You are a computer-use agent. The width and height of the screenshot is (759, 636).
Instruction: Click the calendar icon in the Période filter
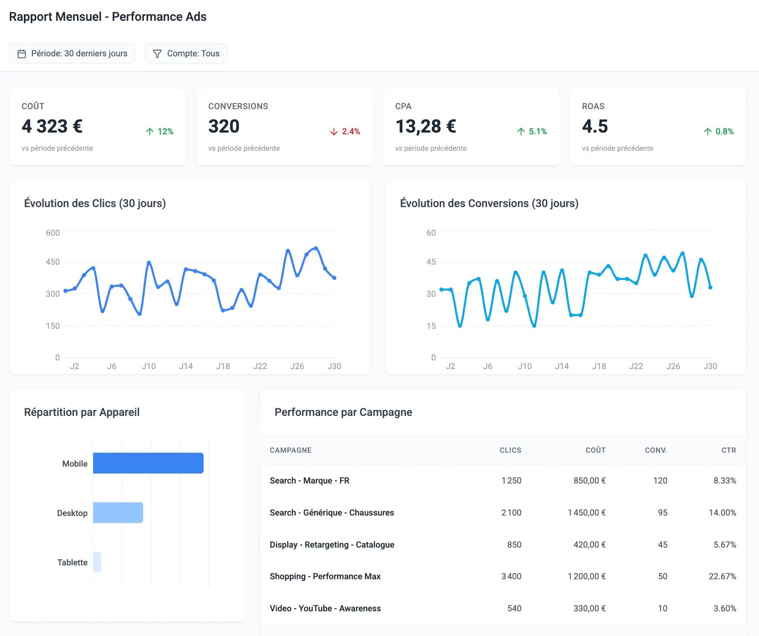[x=22, y=54]
